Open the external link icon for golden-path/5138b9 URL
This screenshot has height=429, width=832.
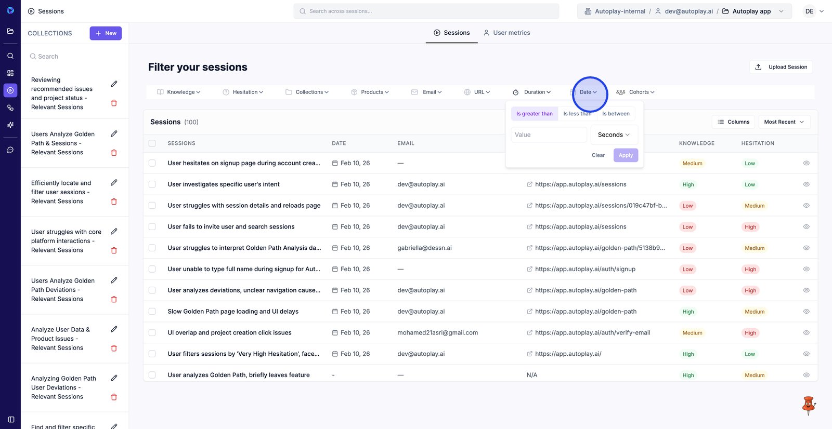point(529,248)
